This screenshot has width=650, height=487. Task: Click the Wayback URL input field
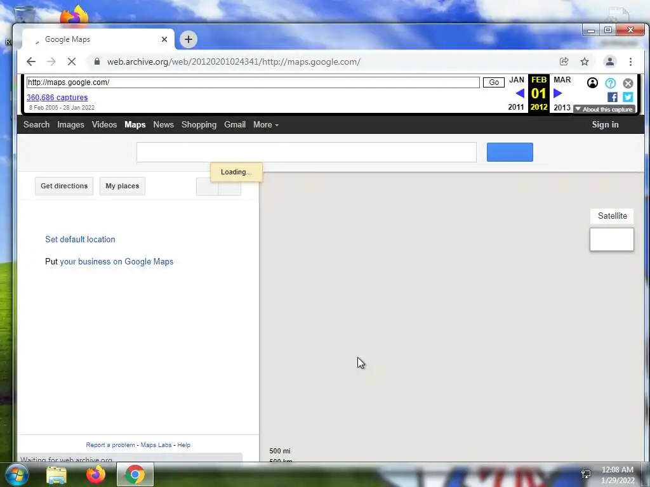253,82
